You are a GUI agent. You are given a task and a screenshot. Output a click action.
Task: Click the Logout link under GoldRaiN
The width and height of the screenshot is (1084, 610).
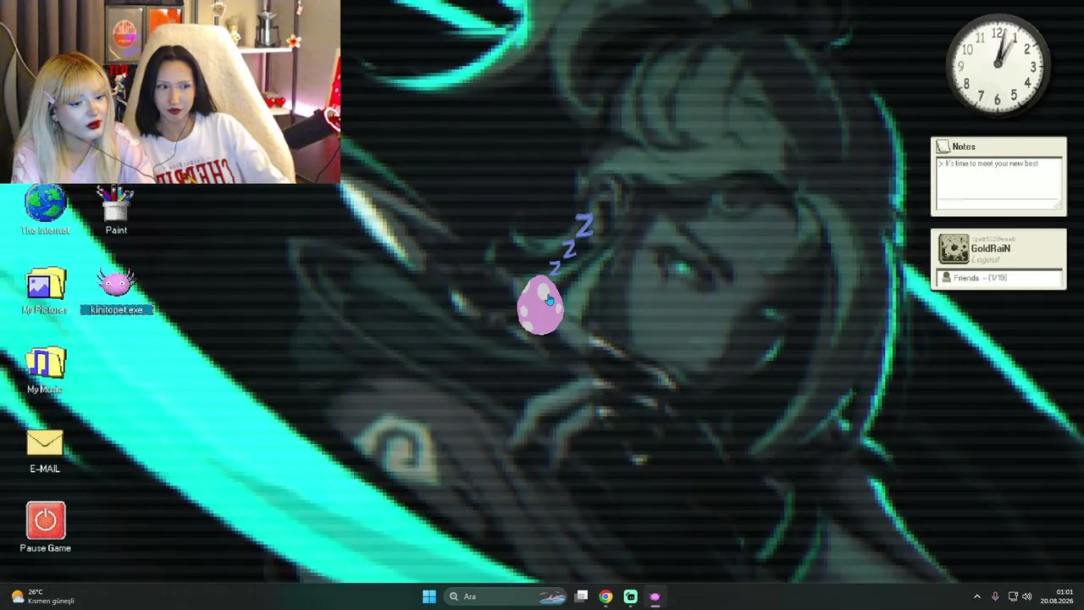tap(985, 259)
